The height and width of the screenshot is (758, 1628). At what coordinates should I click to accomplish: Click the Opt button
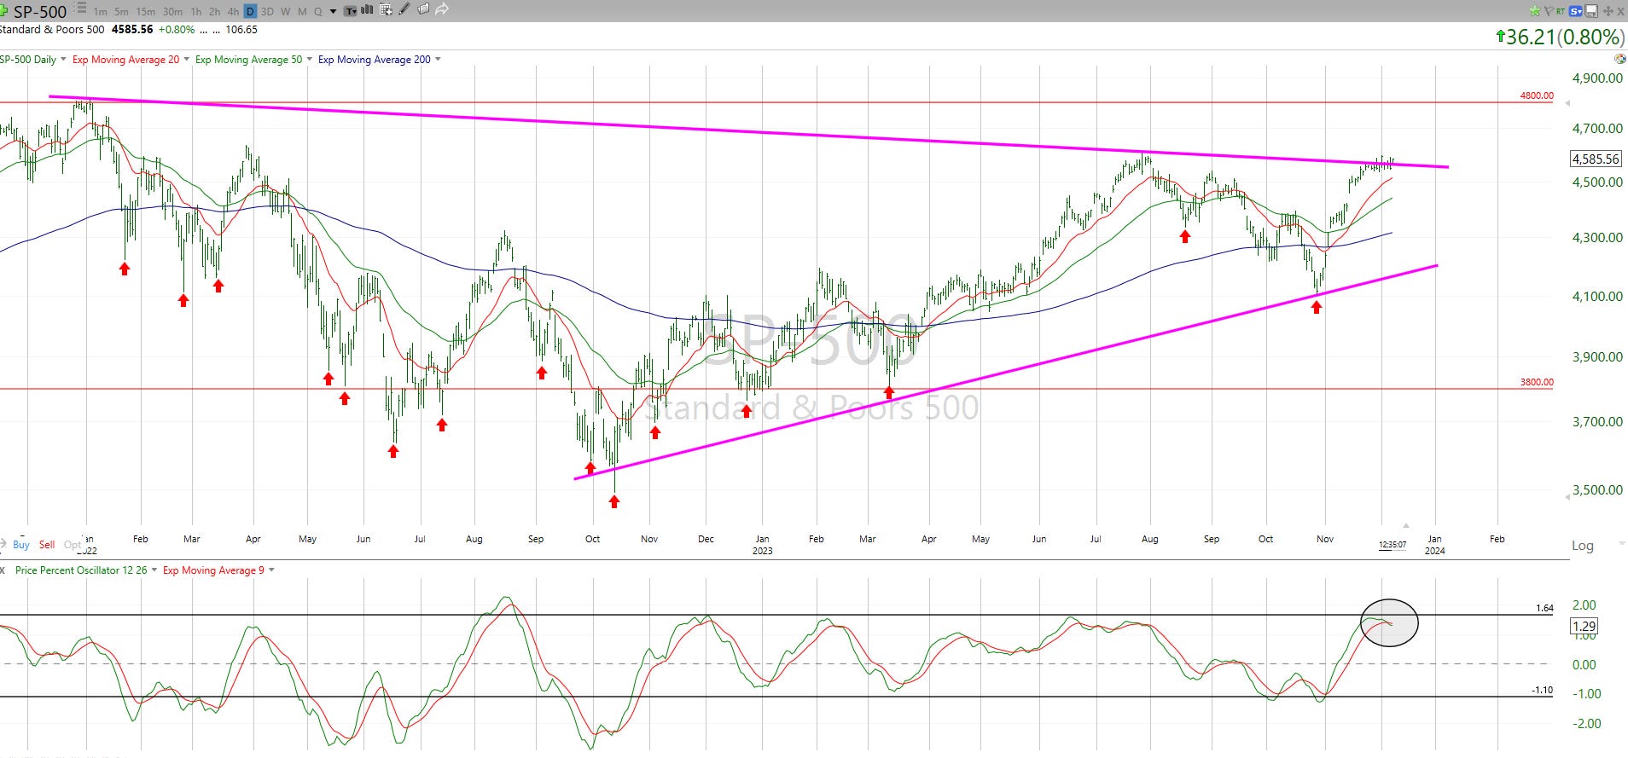coord(73,545)
